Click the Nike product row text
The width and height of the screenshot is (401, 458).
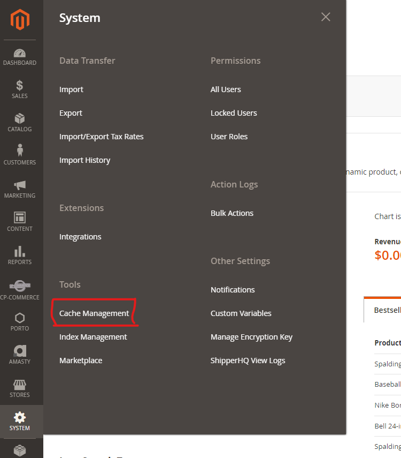(388, 406)
